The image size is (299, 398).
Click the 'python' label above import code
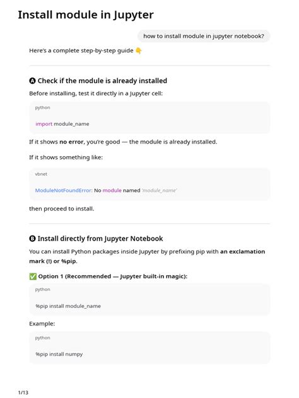tap(42, 108)
